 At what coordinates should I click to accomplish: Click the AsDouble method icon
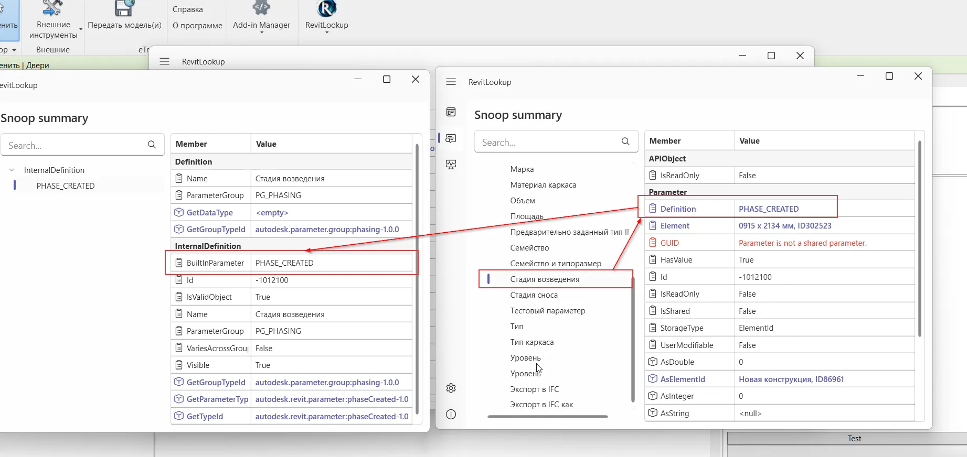(653, 362)
